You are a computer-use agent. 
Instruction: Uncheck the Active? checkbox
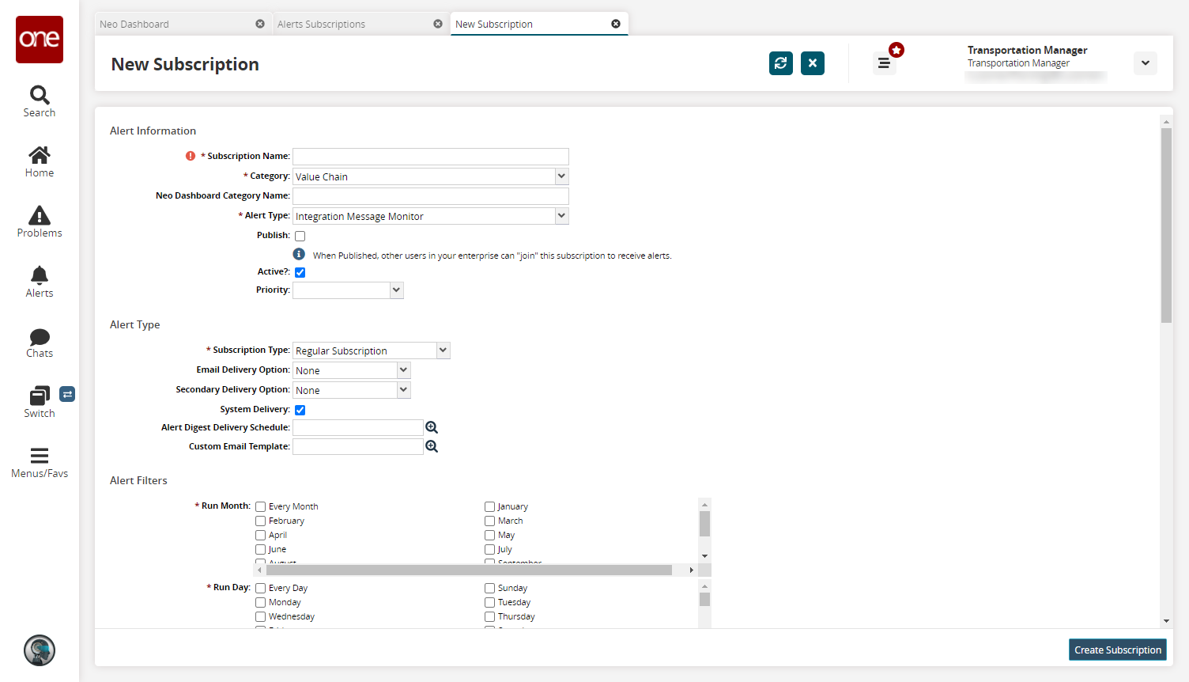[x=300, y=272]
